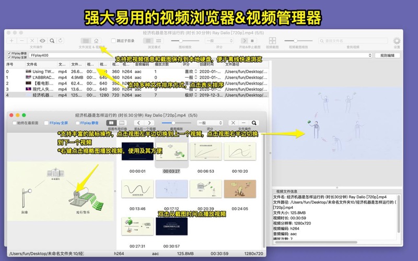Open 设置 gear icon

[x=397, y=41]
